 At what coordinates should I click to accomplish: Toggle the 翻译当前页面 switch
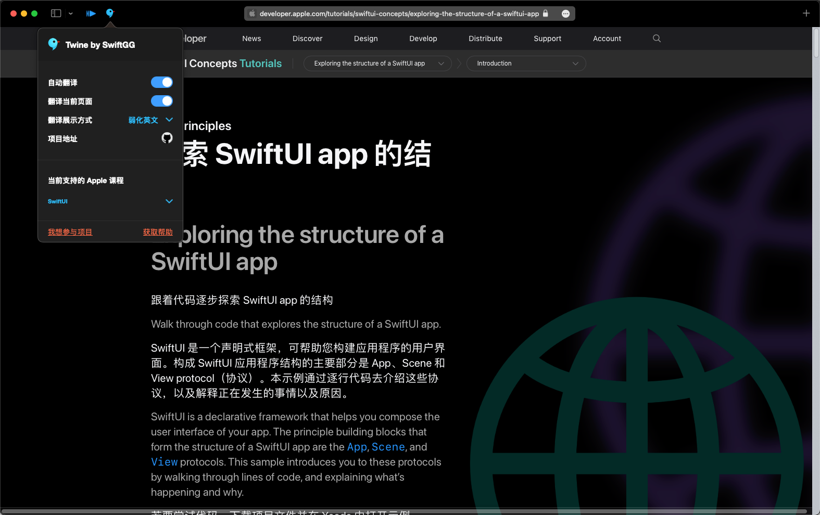(162, 101)
